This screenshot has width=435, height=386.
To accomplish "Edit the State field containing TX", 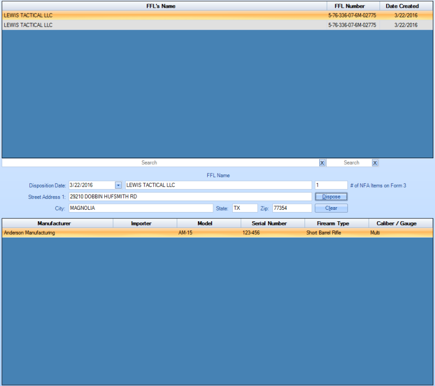I will pos(245,208).
